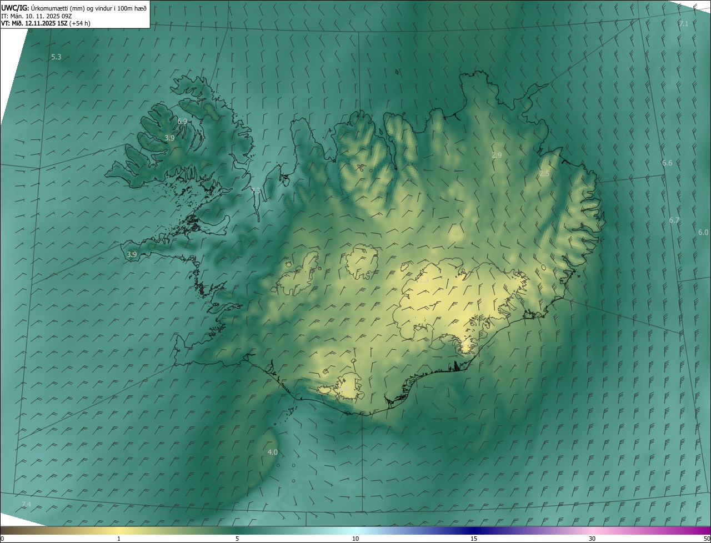Click the 3.9 value just below 6.9 in the Westfjords
This screenshot has width=711, height=543.
coord(169,138)
